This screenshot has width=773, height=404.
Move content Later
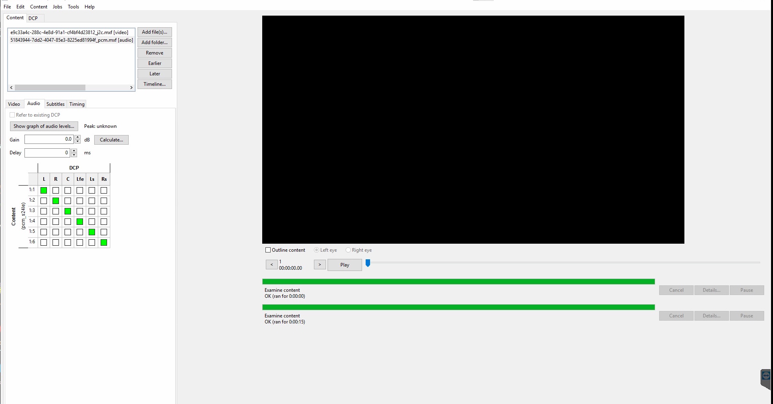pyautogui.click(x=155, y=74)
